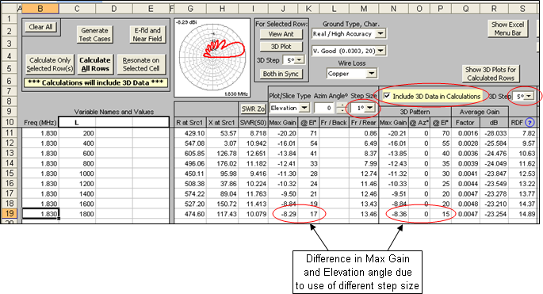Open the Ground Type Real/High Accuracy dropdown

tap(380, 33)
